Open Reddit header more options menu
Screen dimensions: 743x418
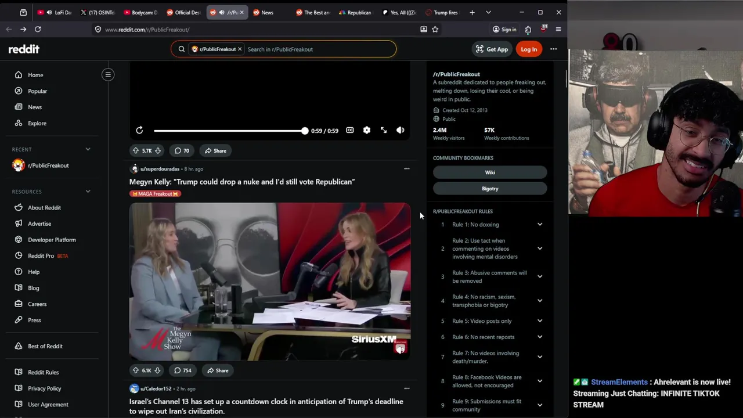(553, 49)
